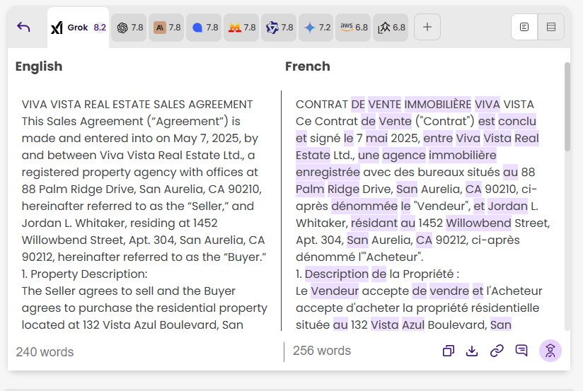Screen dimensions: 583x391
Task: Click the vertical scrollbar of translation panel
Action: pyautogui.click(x=567, y=106)
